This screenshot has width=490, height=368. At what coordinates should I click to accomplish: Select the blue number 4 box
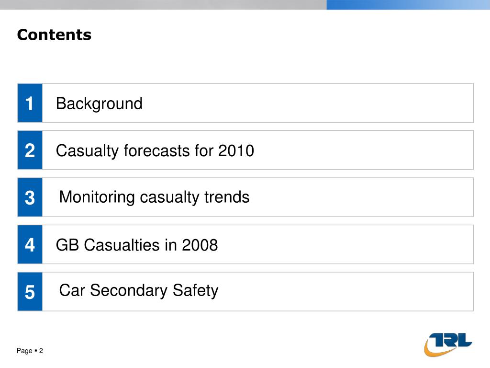(30, 244)
